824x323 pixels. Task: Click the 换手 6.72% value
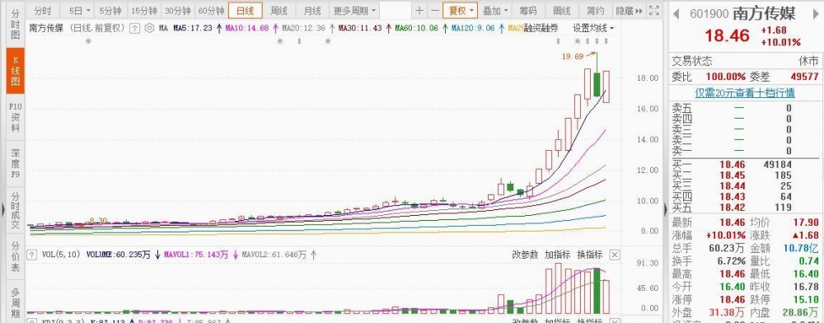(733, 261)
